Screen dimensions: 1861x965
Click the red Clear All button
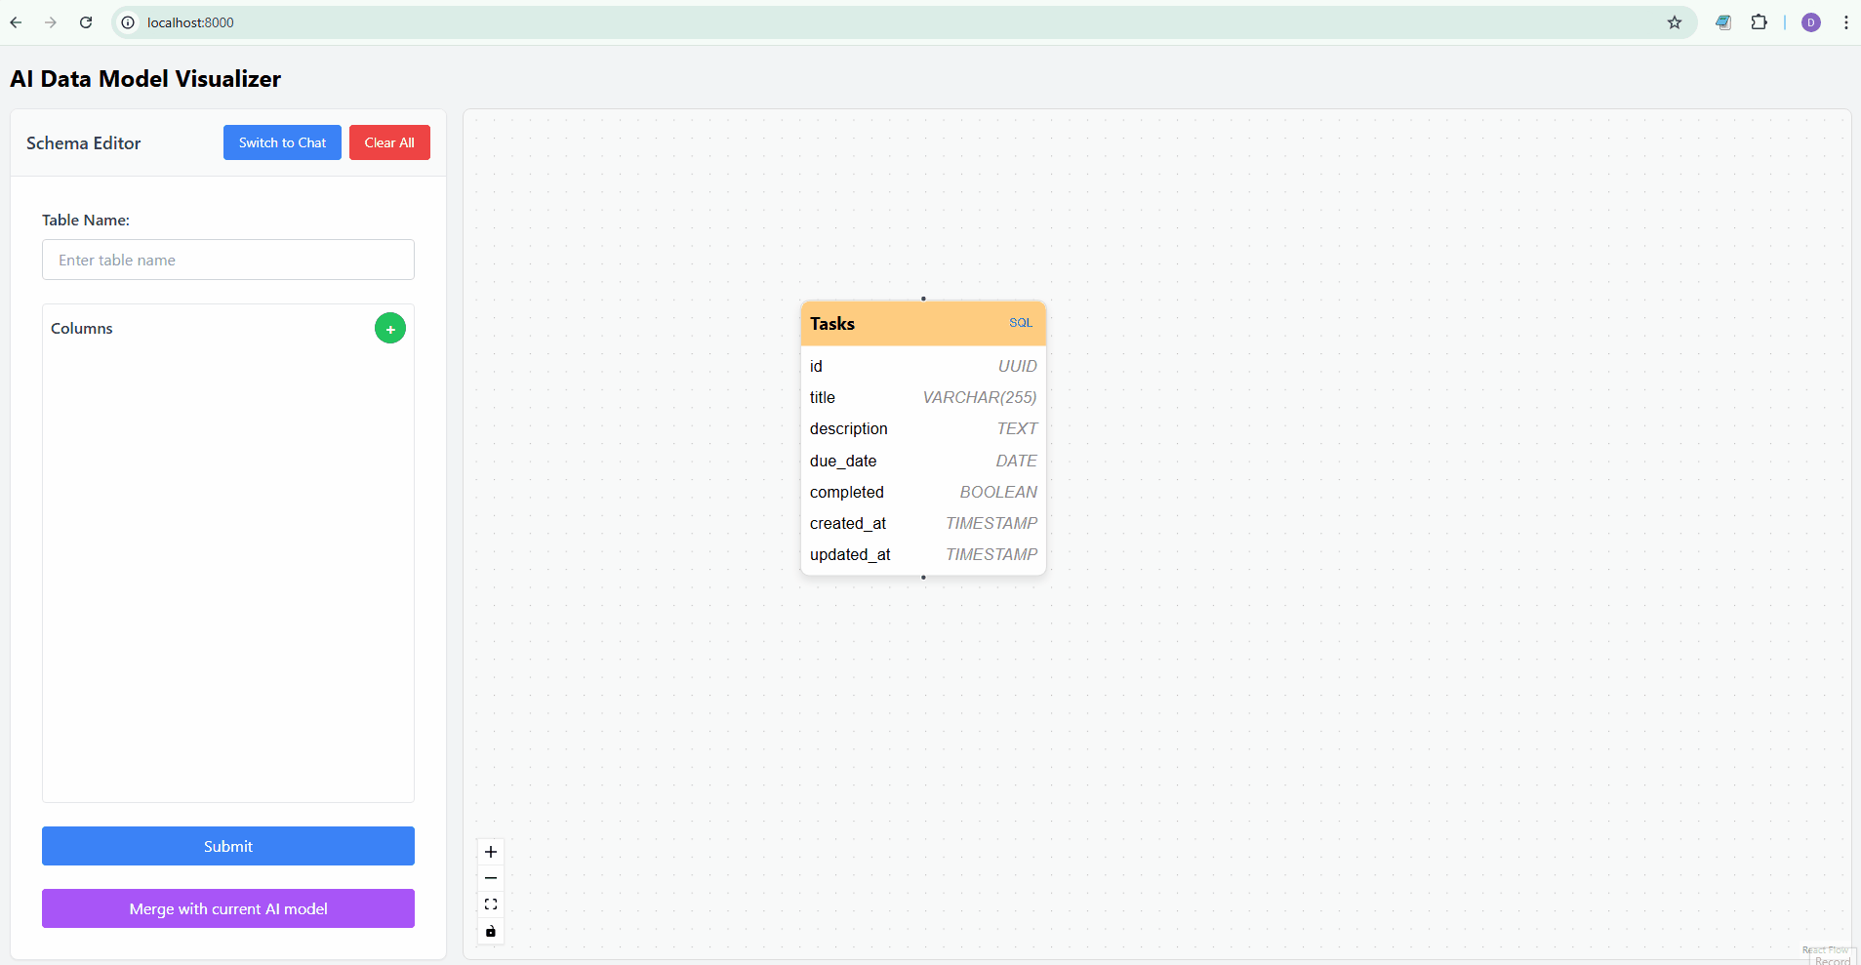click(x=389, y=142)
